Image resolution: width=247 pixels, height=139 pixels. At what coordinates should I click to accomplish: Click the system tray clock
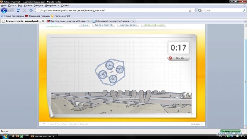(242, 136)
